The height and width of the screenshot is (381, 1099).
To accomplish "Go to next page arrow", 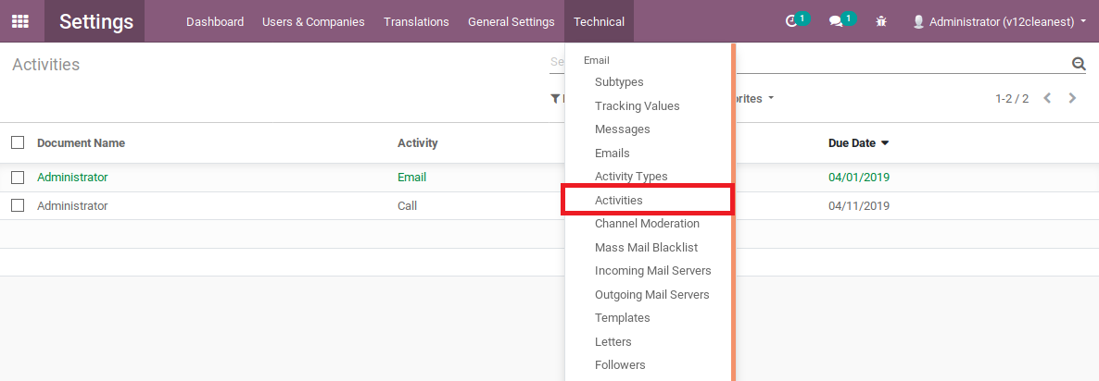I will point(1072,98).
